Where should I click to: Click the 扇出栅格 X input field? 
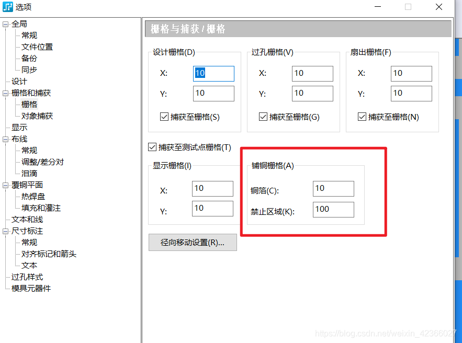tap(411, 74)
